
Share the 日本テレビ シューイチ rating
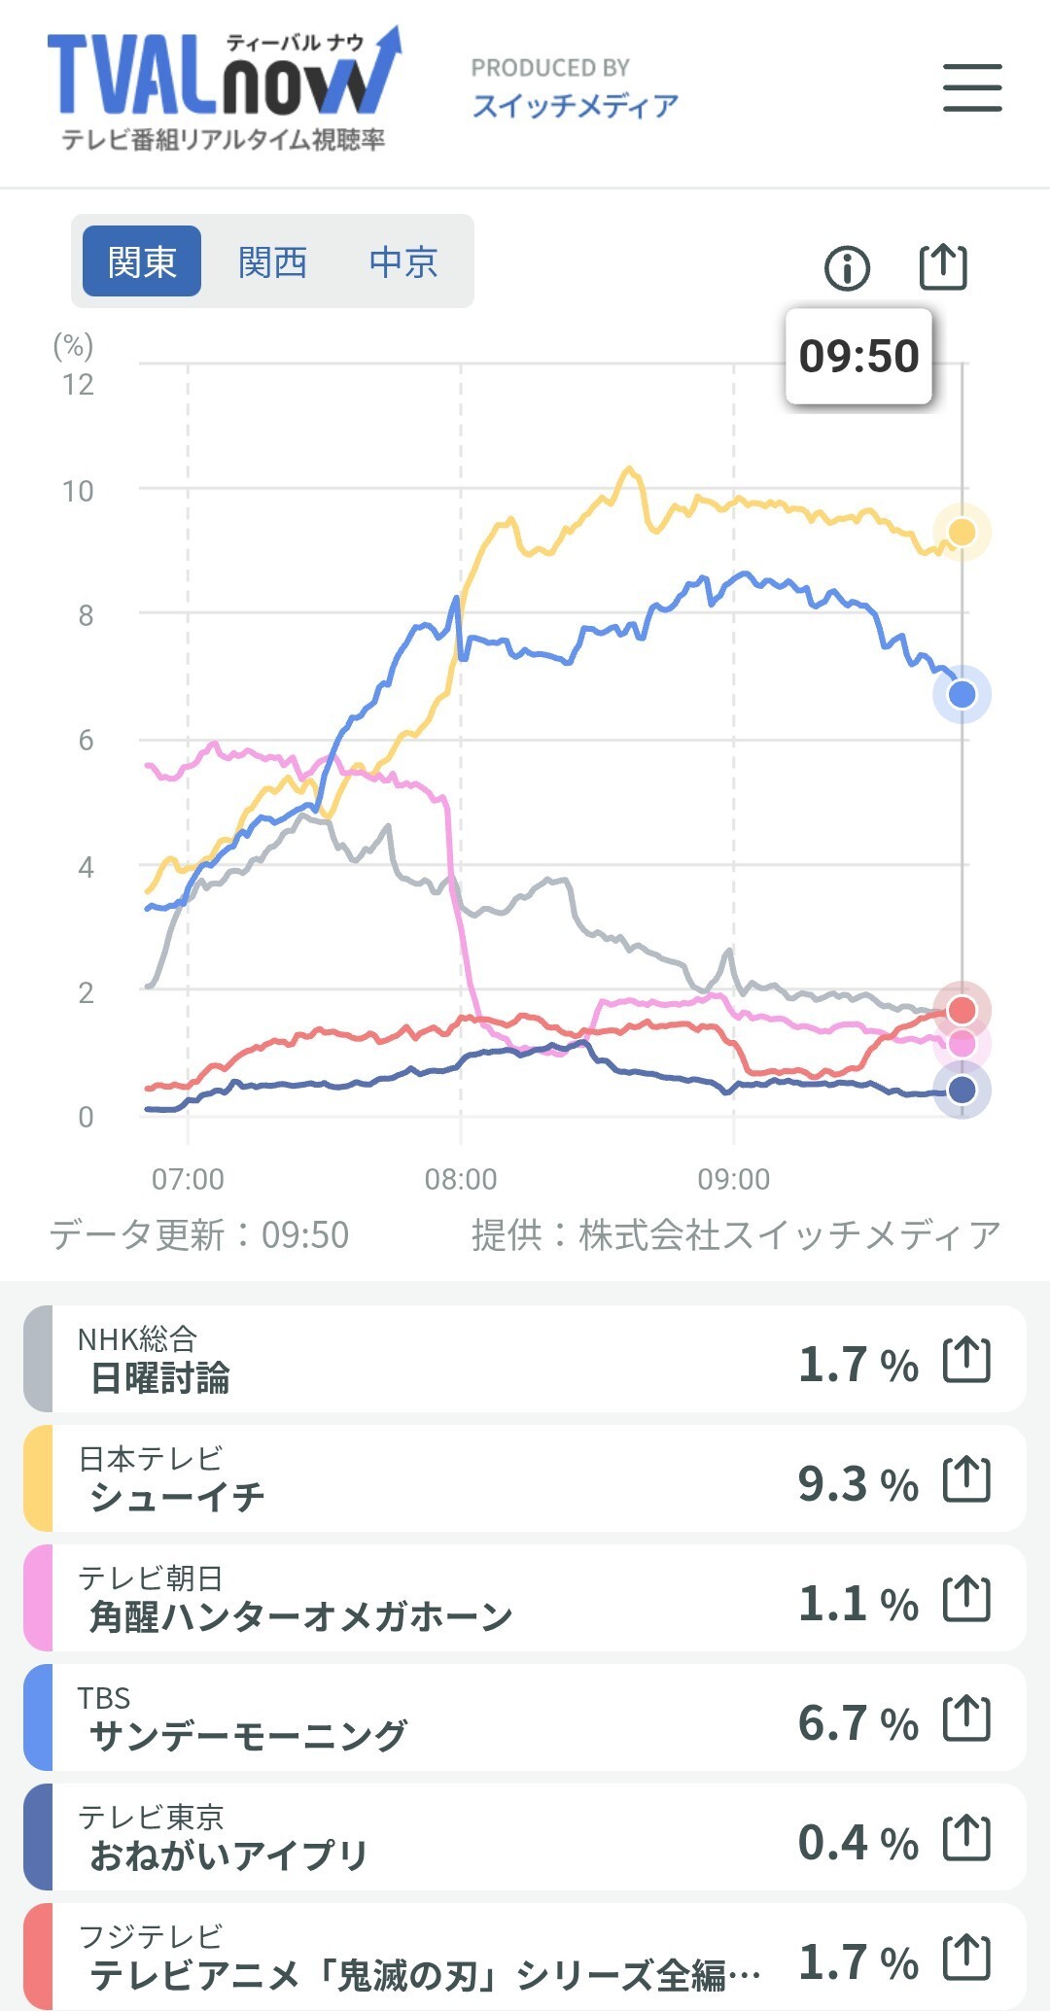click(x=966, y=1479)
